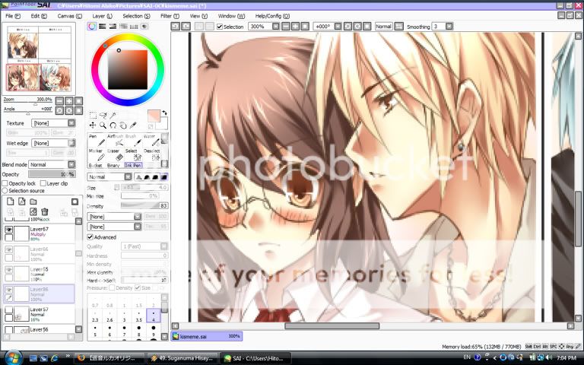584x365 pixels.
Task: Adjust the brush Density slider
Action: 144,205
